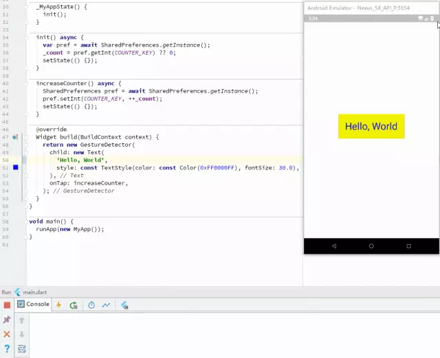Open the performance graph line-chart icon
The height and width of the screenshot is (358, 440).
click(106, 305)
